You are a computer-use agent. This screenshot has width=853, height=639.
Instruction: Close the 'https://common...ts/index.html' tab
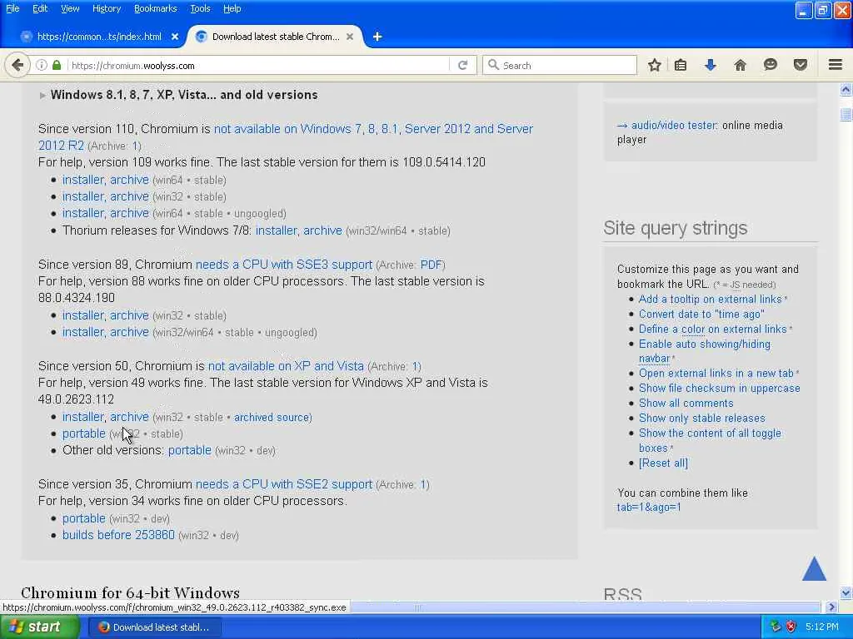175,37
